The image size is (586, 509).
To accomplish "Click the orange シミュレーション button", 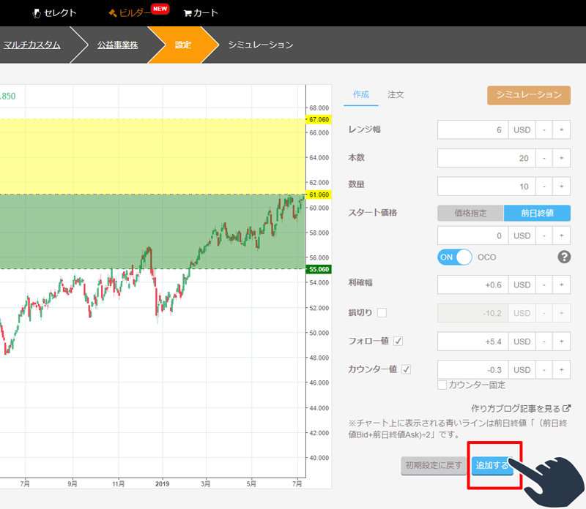I will (x=528, y=95).
